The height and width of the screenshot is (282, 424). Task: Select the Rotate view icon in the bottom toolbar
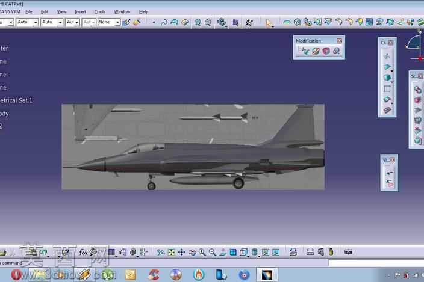[x=192, y=253]
